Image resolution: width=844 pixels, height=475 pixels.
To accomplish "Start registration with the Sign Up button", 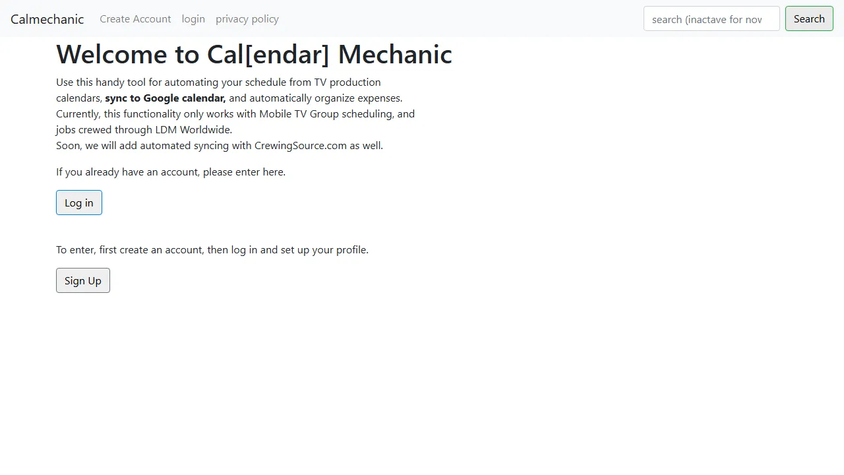I will click(x=82, y=280).
